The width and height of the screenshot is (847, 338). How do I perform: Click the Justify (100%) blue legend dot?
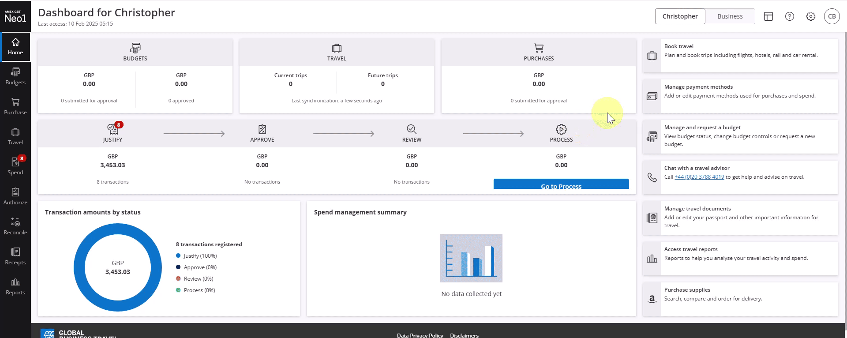tap(178, 255)
